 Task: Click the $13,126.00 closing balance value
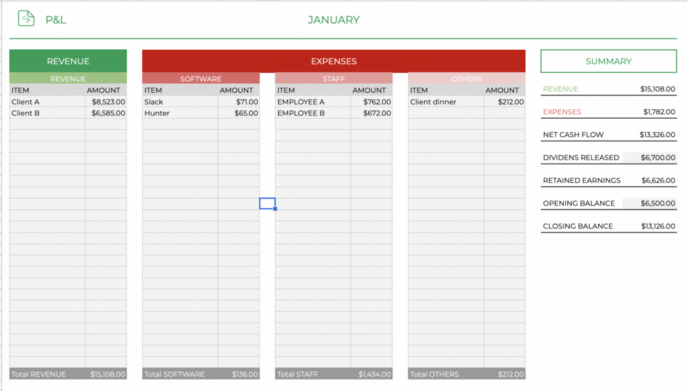click(658, 226)
